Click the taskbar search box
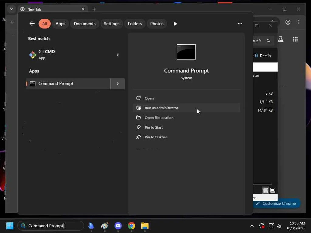 point(51,226)
